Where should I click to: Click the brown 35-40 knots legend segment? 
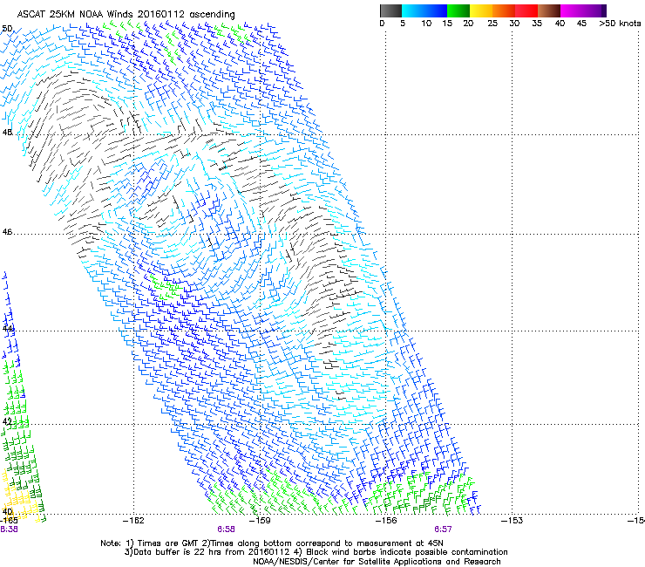point(549,10)
